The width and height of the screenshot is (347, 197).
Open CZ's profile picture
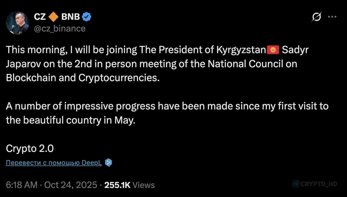[x=17, y=23]
